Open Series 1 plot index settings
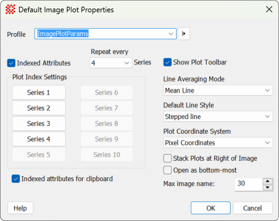 [39, 93]
